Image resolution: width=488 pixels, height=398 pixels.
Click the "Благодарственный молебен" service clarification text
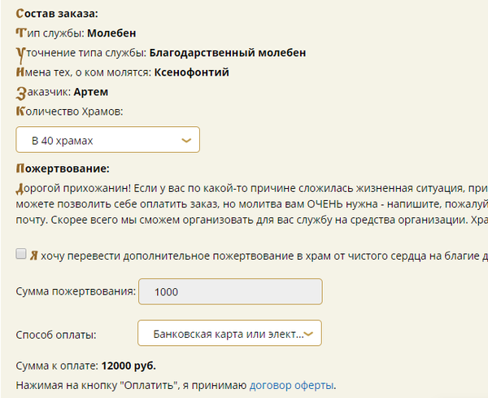pos(228,53)
